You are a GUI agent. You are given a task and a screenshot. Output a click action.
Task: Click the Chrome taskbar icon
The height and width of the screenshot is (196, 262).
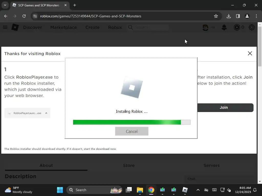[151, 190]
